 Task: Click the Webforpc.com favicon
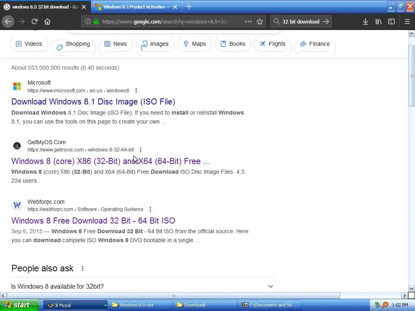(17, 205)
